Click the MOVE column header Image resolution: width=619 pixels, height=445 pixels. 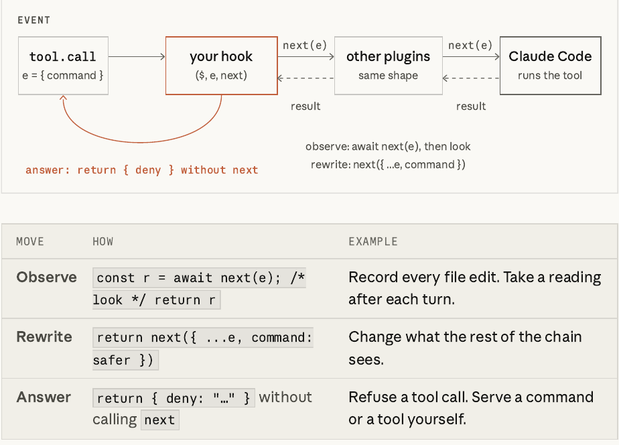click(30, 242)
